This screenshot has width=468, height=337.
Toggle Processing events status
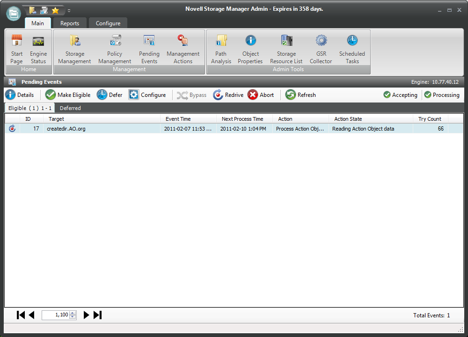pos(442,95)
